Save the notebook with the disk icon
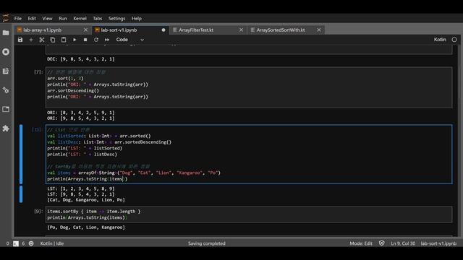The width and height of the screenshot is (463, 260). (x=20, y=40)
